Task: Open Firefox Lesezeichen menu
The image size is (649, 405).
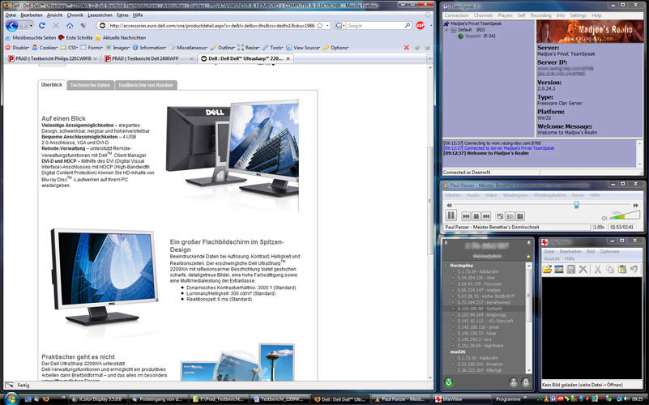Action: click(98, 15)
